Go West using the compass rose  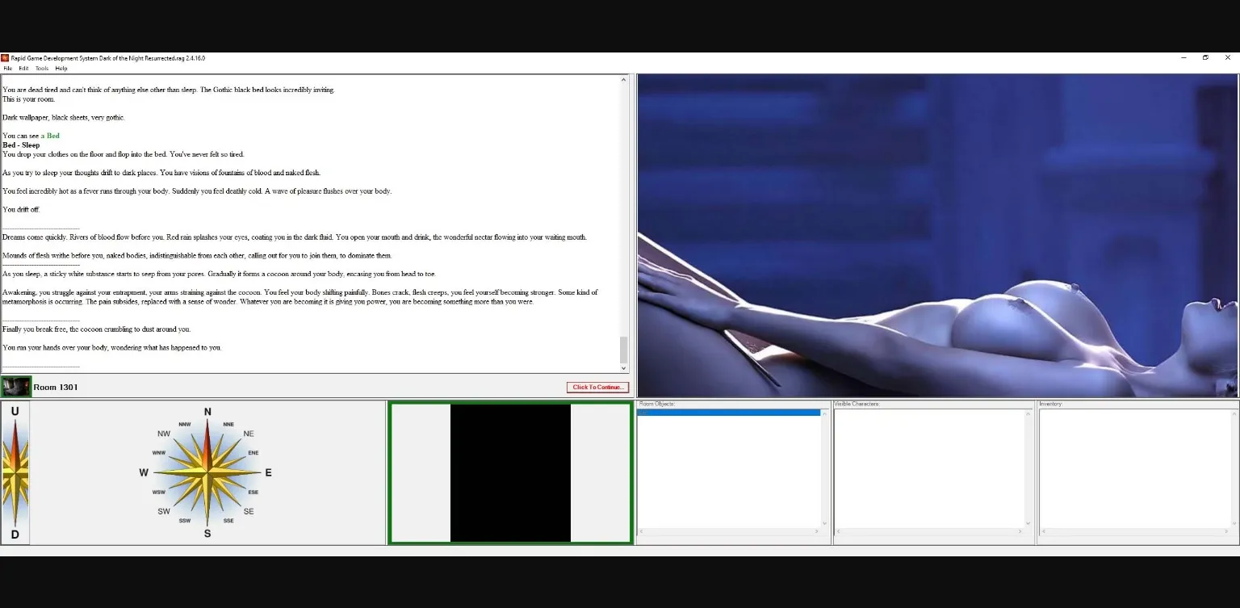pyautogui.click(x=144, y=472)
